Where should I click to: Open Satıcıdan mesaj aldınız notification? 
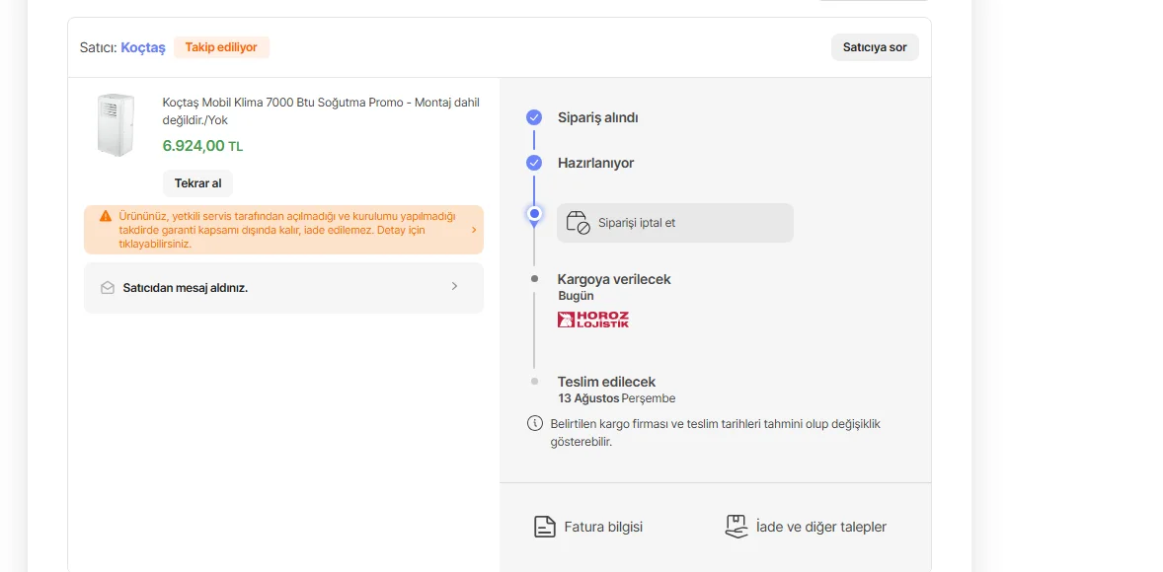pos(283,288)
